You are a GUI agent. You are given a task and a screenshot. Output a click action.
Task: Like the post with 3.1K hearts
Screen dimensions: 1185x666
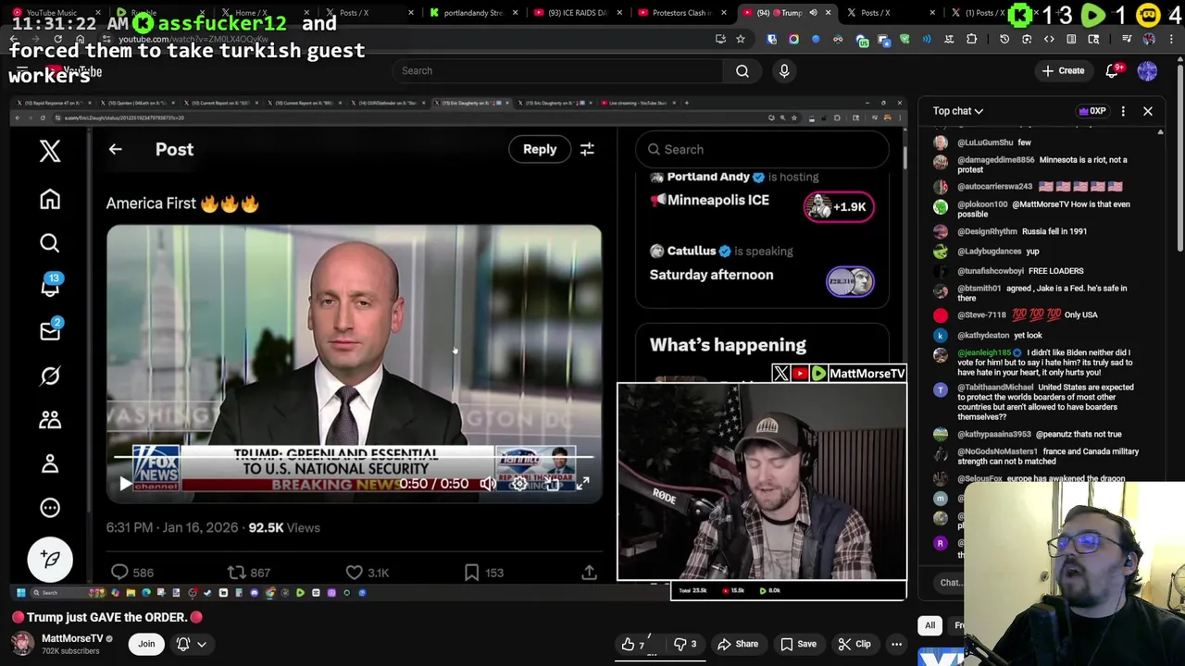(x=354, y=573)
